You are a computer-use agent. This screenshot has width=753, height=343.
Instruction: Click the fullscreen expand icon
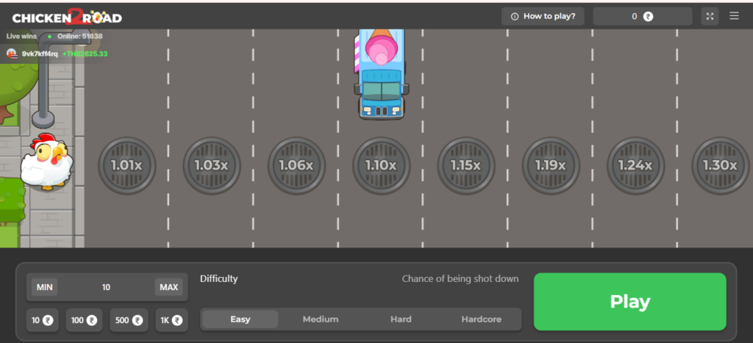tap(710, 16)
